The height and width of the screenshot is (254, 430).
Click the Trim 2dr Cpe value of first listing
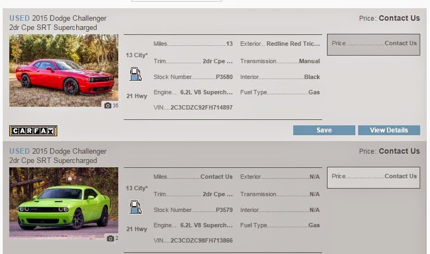pyautogui.click(x=217, y=61)
